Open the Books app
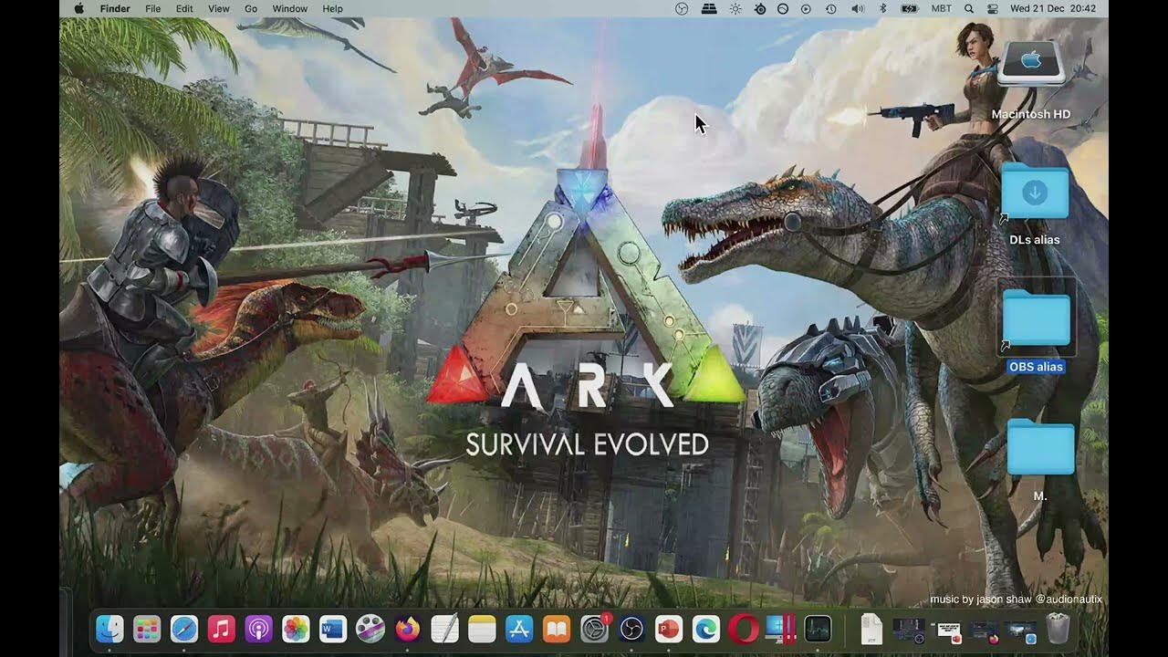 point(557,629)
